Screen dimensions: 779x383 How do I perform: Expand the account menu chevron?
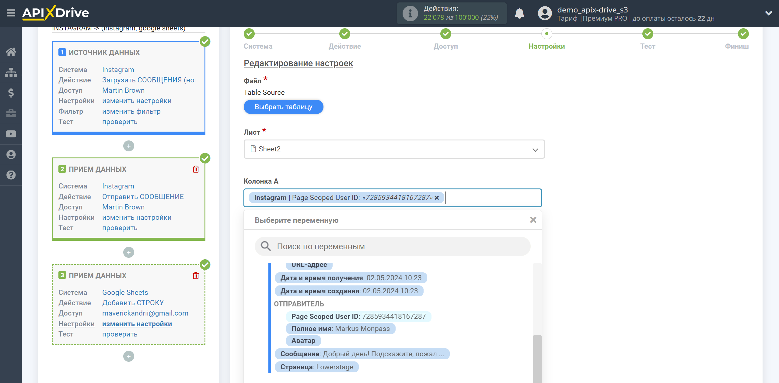tap(769, 13)
